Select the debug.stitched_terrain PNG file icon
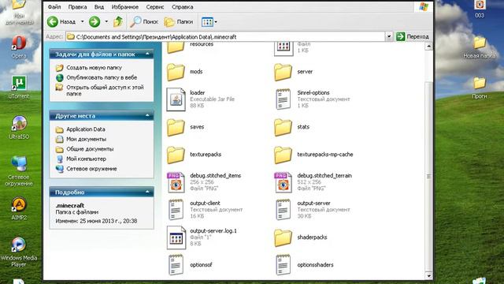Image resolution: width=504 pixels, height=284 pixels. (283, 182)
